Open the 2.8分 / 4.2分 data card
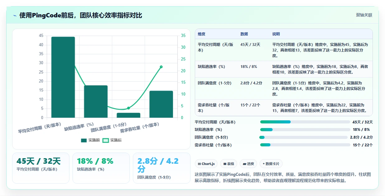Viewport: 385px width, 196px height. (162, 168)
